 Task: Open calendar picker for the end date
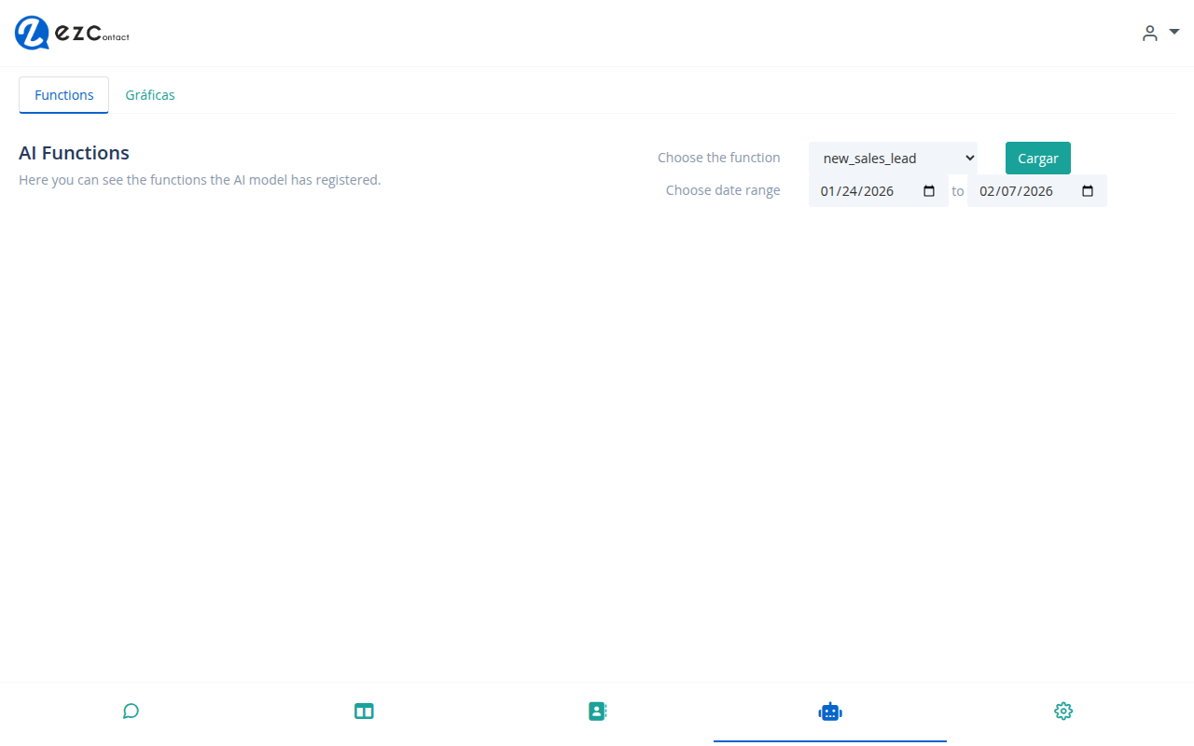click(1087, 191)
